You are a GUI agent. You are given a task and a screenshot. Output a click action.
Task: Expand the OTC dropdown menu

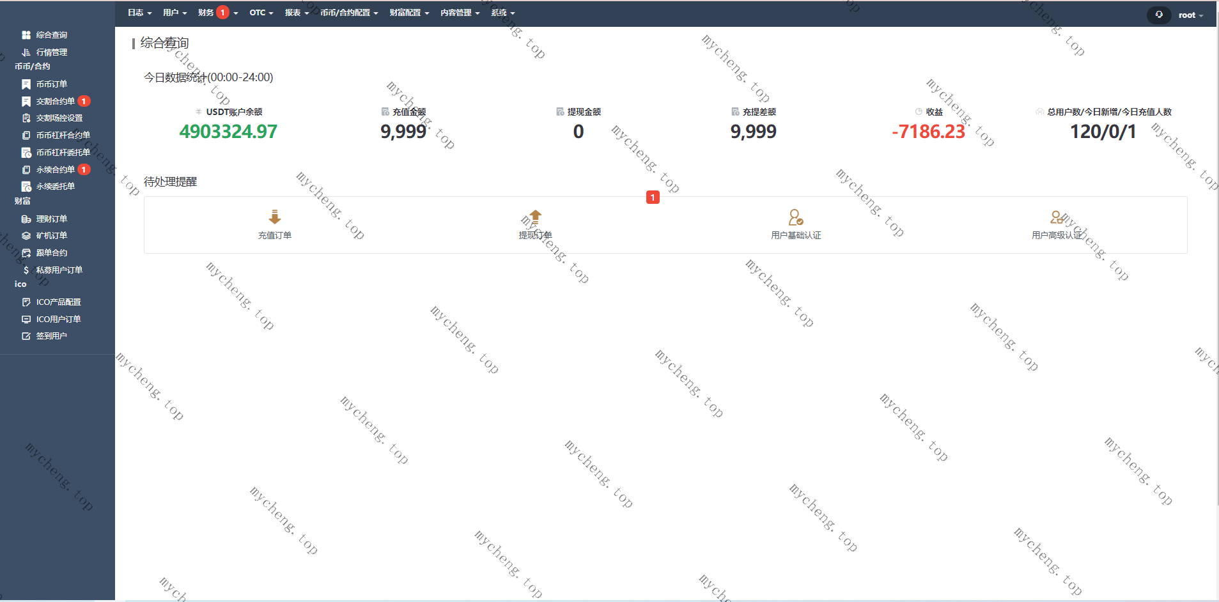261,13
